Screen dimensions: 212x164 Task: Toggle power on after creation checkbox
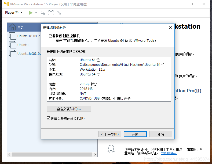coord(48,118)
